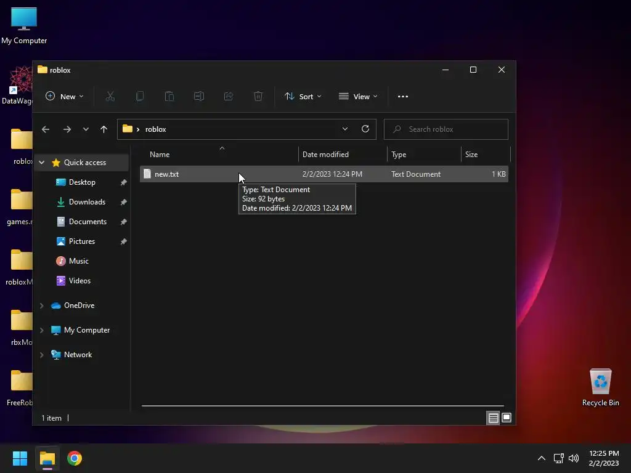Open the Windows Start menu
The height and width of the screenshot is (473, 631).
coord(20,458)
